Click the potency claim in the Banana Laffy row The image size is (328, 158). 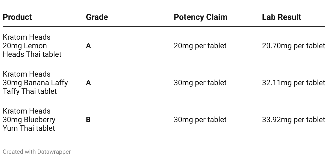(x=200, y=83)
